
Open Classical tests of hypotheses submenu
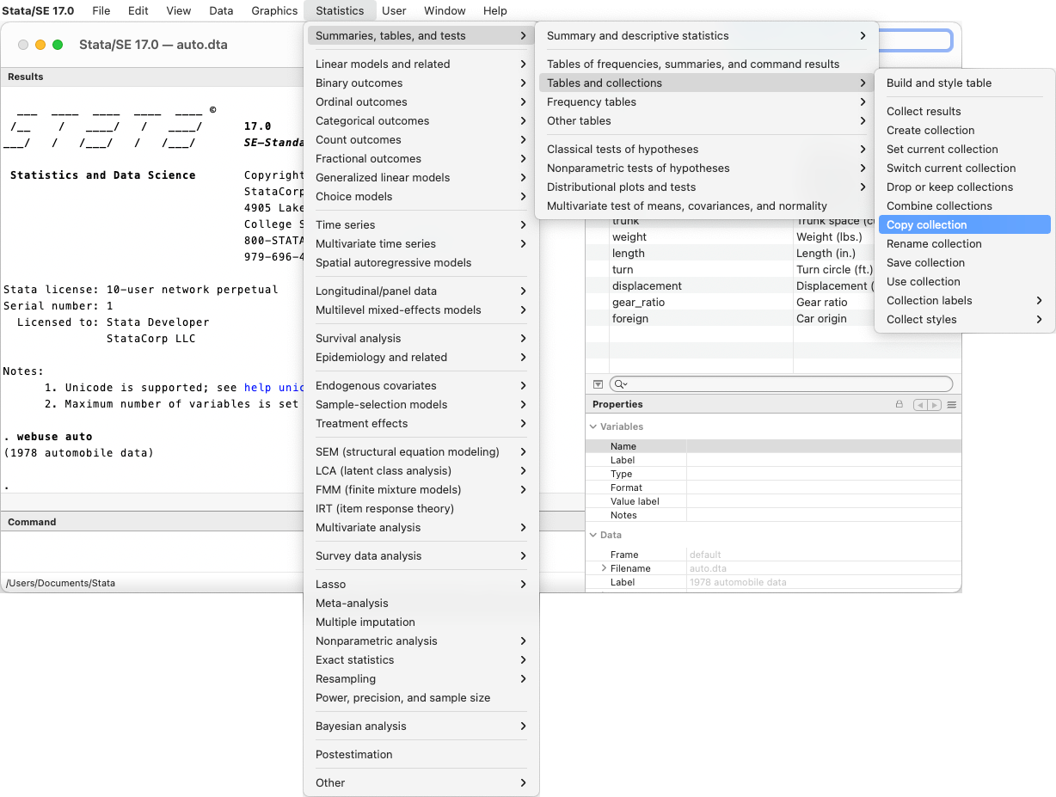click(706, 149)
